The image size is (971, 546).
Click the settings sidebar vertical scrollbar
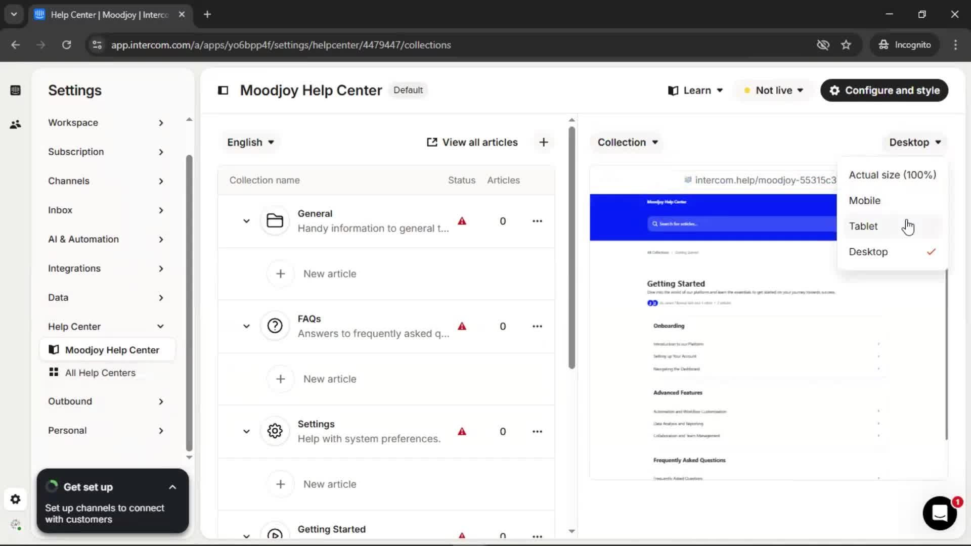click(x=189, y=303)
